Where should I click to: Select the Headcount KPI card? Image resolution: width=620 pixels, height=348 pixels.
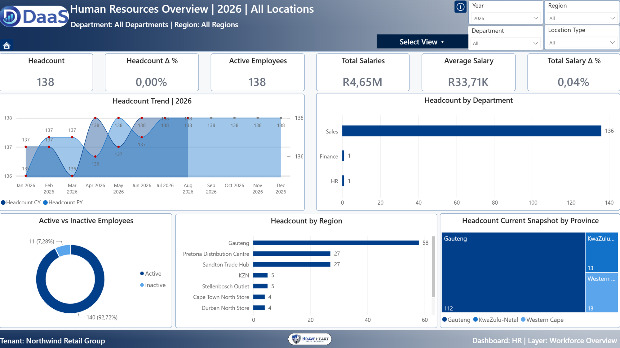[x=46, y=72]
